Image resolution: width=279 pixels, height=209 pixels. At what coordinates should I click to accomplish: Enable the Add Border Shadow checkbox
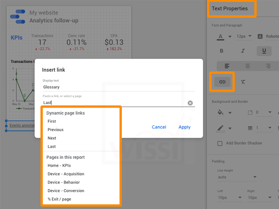[x=220, y=143]
